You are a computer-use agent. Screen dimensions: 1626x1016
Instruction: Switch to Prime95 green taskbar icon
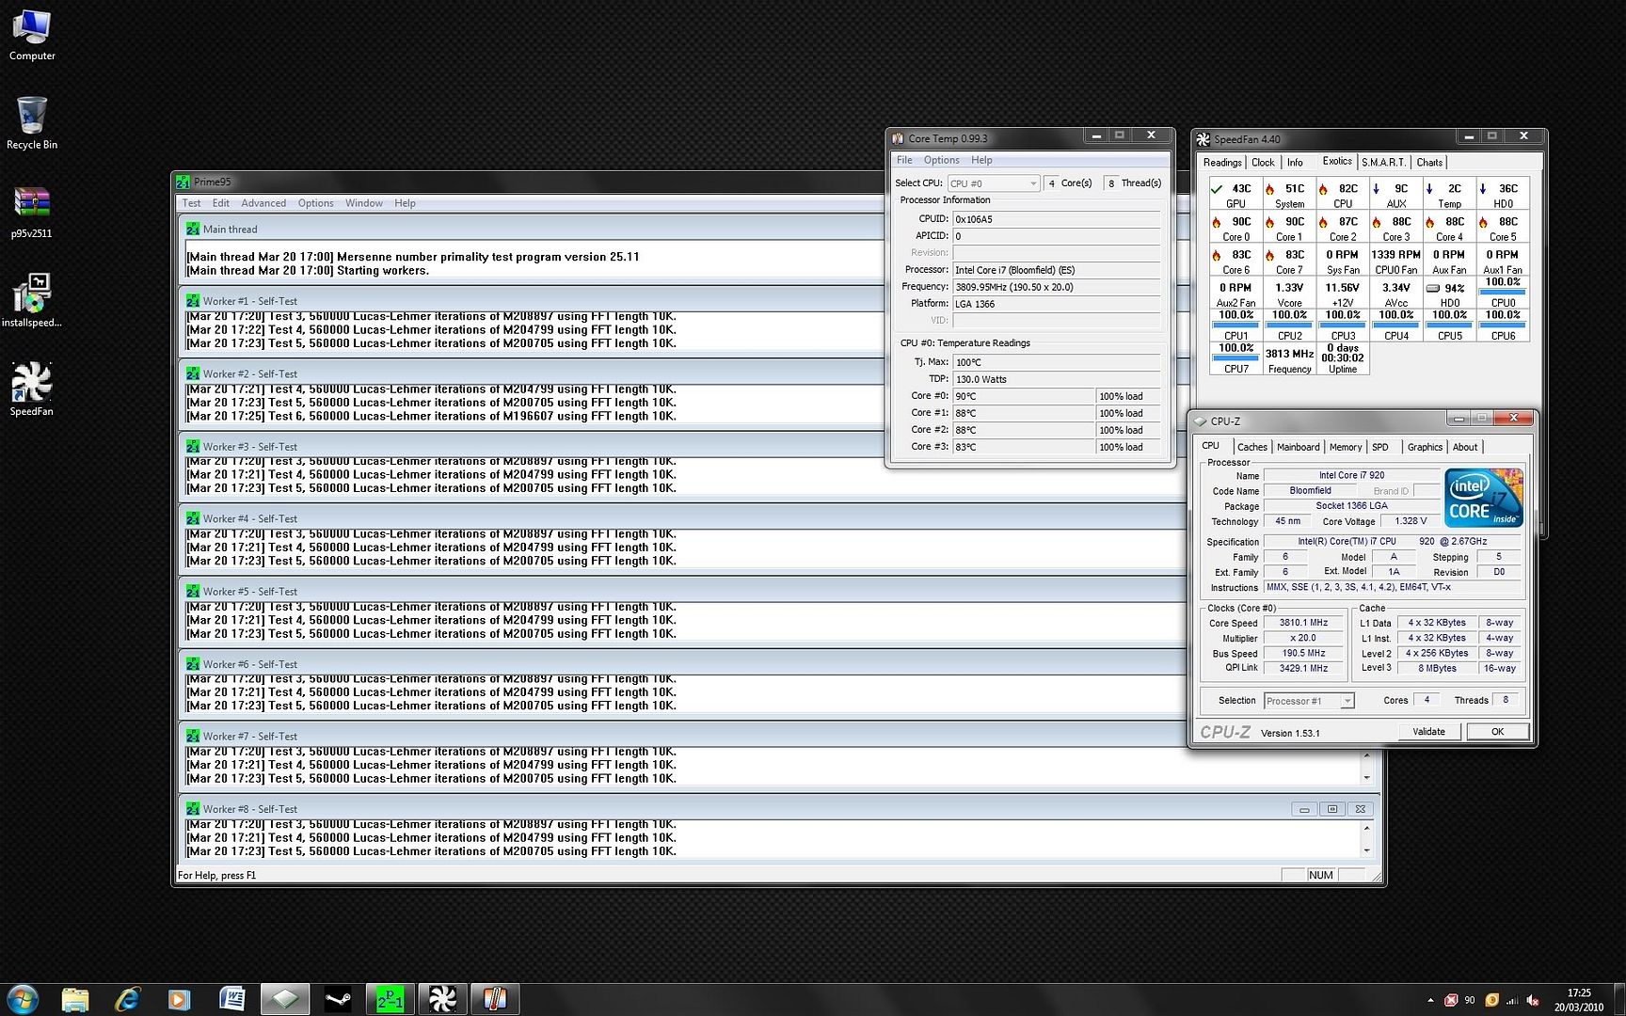click(391, 999)
